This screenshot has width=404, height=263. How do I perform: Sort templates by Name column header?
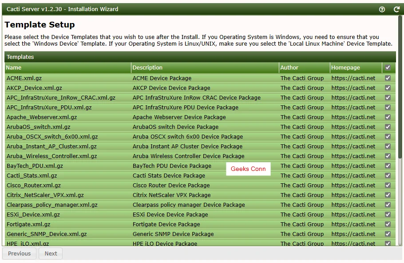[x=14, y=68]
